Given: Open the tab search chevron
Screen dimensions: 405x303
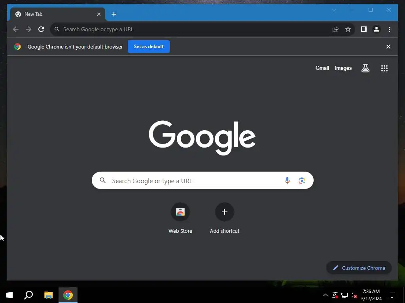Looking at the screenshot, I should pyautogui.click(x=334, y=10).
